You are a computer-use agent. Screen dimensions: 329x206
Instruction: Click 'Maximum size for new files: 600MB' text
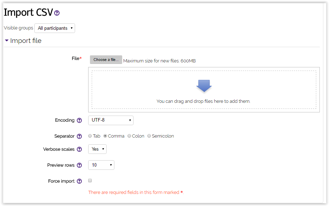[159, 61]
